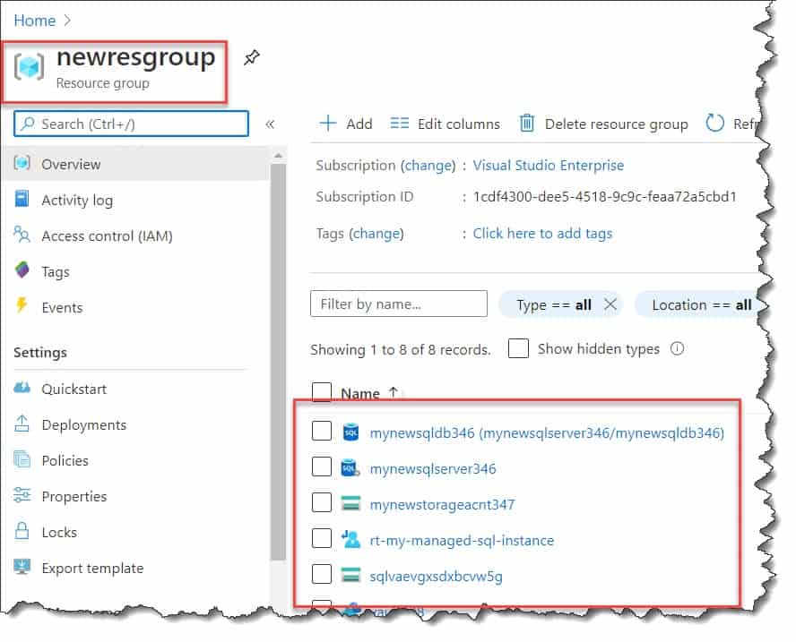
Task: Select the Access control (IAM) sidebar icon
Action: click(22, 235)
